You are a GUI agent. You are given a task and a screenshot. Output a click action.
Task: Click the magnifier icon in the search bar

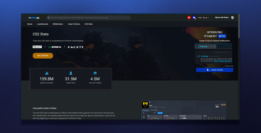click(x=49, y=18)
